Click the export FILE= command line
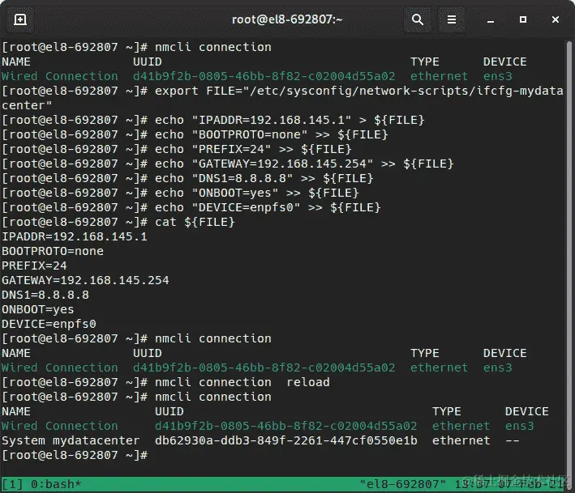Viewport: 575px width, 493px height. point(358,91)
